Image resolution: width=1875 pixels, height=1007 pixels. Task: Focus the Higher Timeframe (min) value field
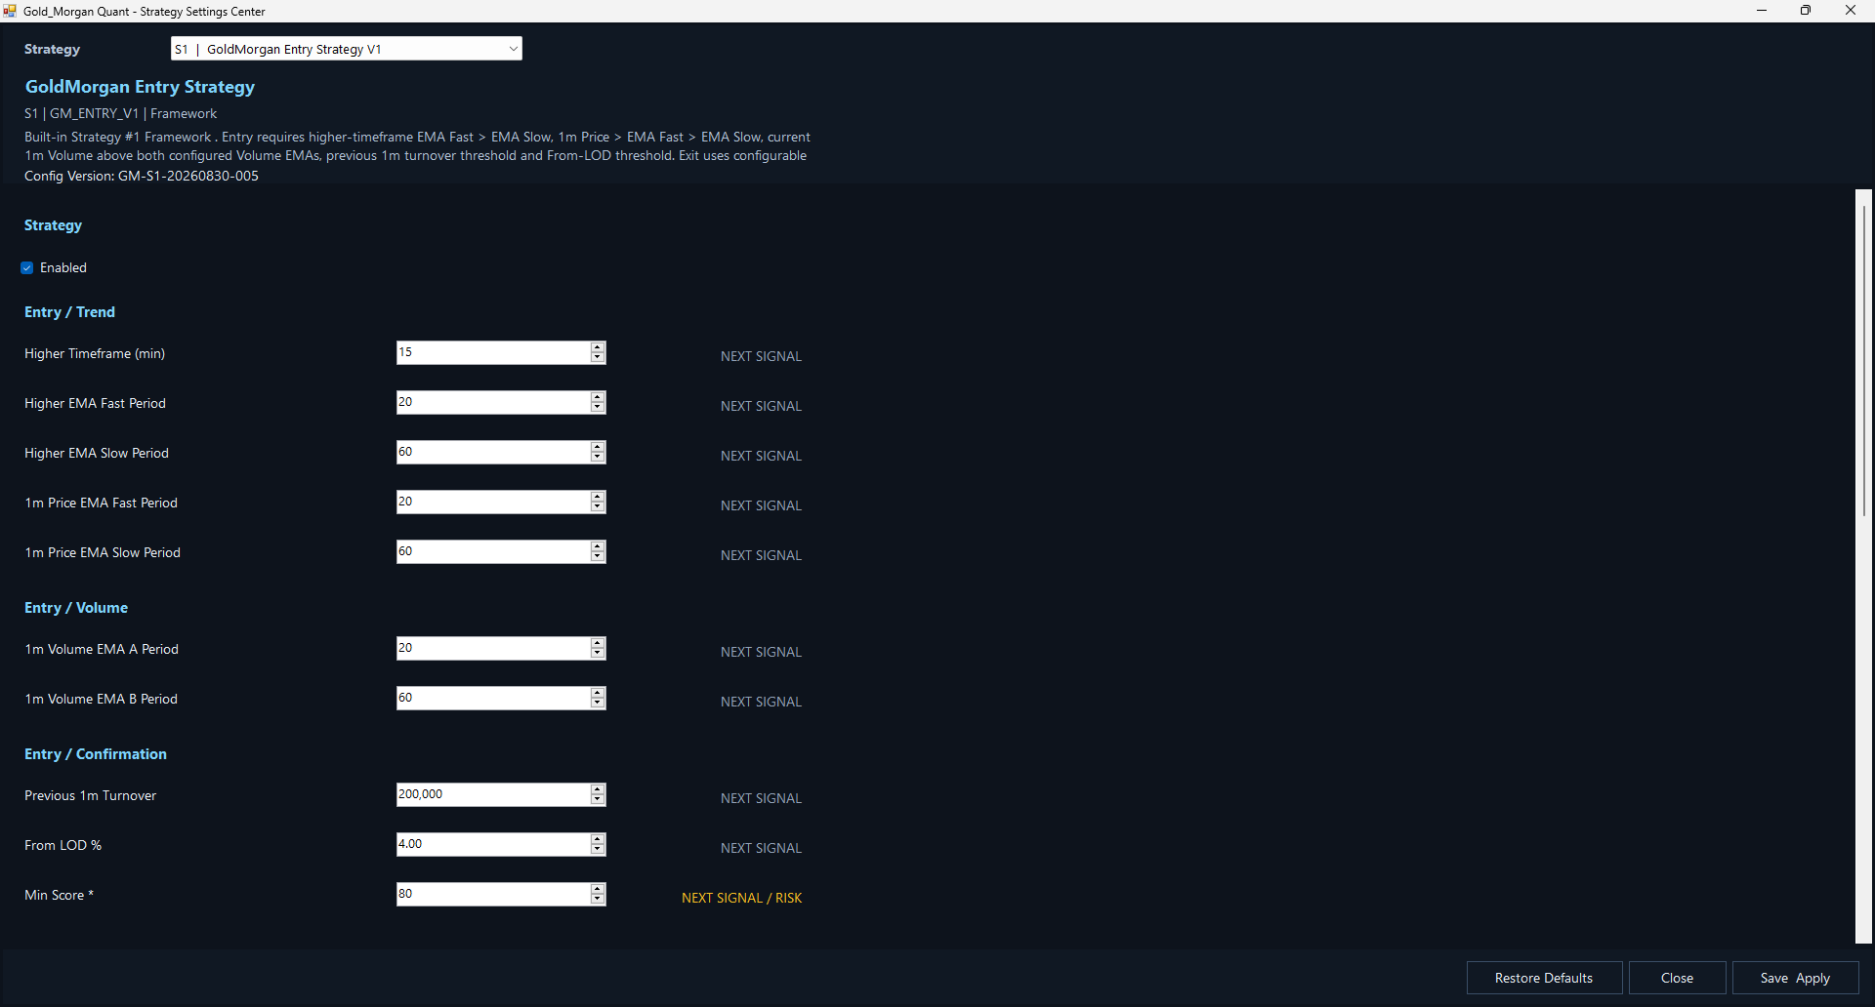point(493,352)
